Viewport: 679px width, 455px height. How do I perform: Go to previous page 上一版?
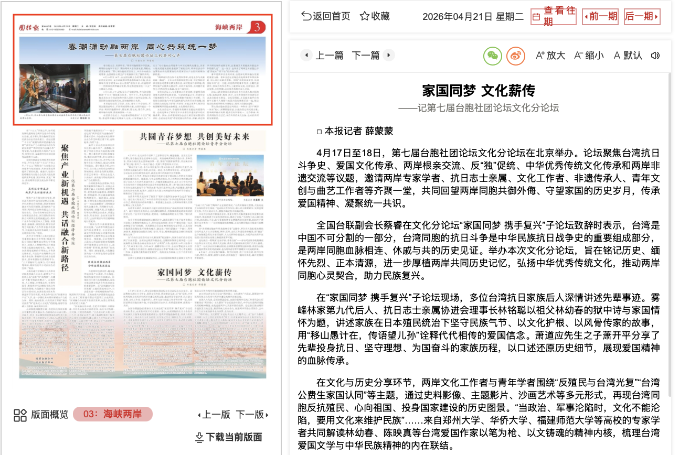214,415
